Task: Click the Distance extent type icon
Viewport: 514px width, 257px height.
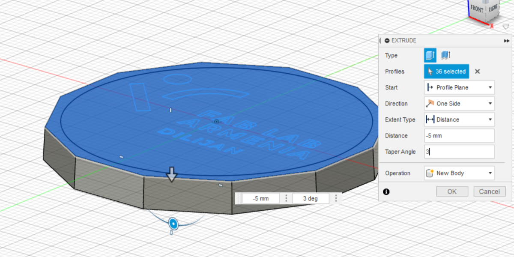Action: click(430, 120)
